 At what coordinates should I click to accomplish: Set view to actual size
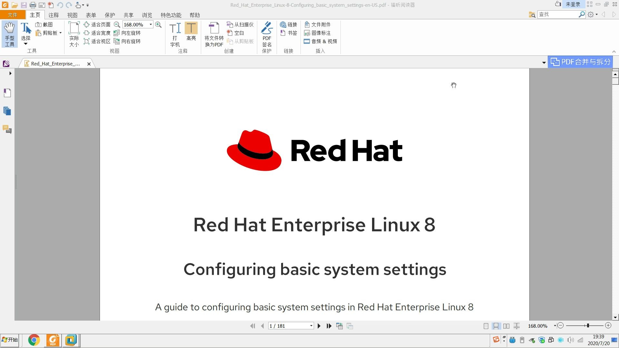74,34
